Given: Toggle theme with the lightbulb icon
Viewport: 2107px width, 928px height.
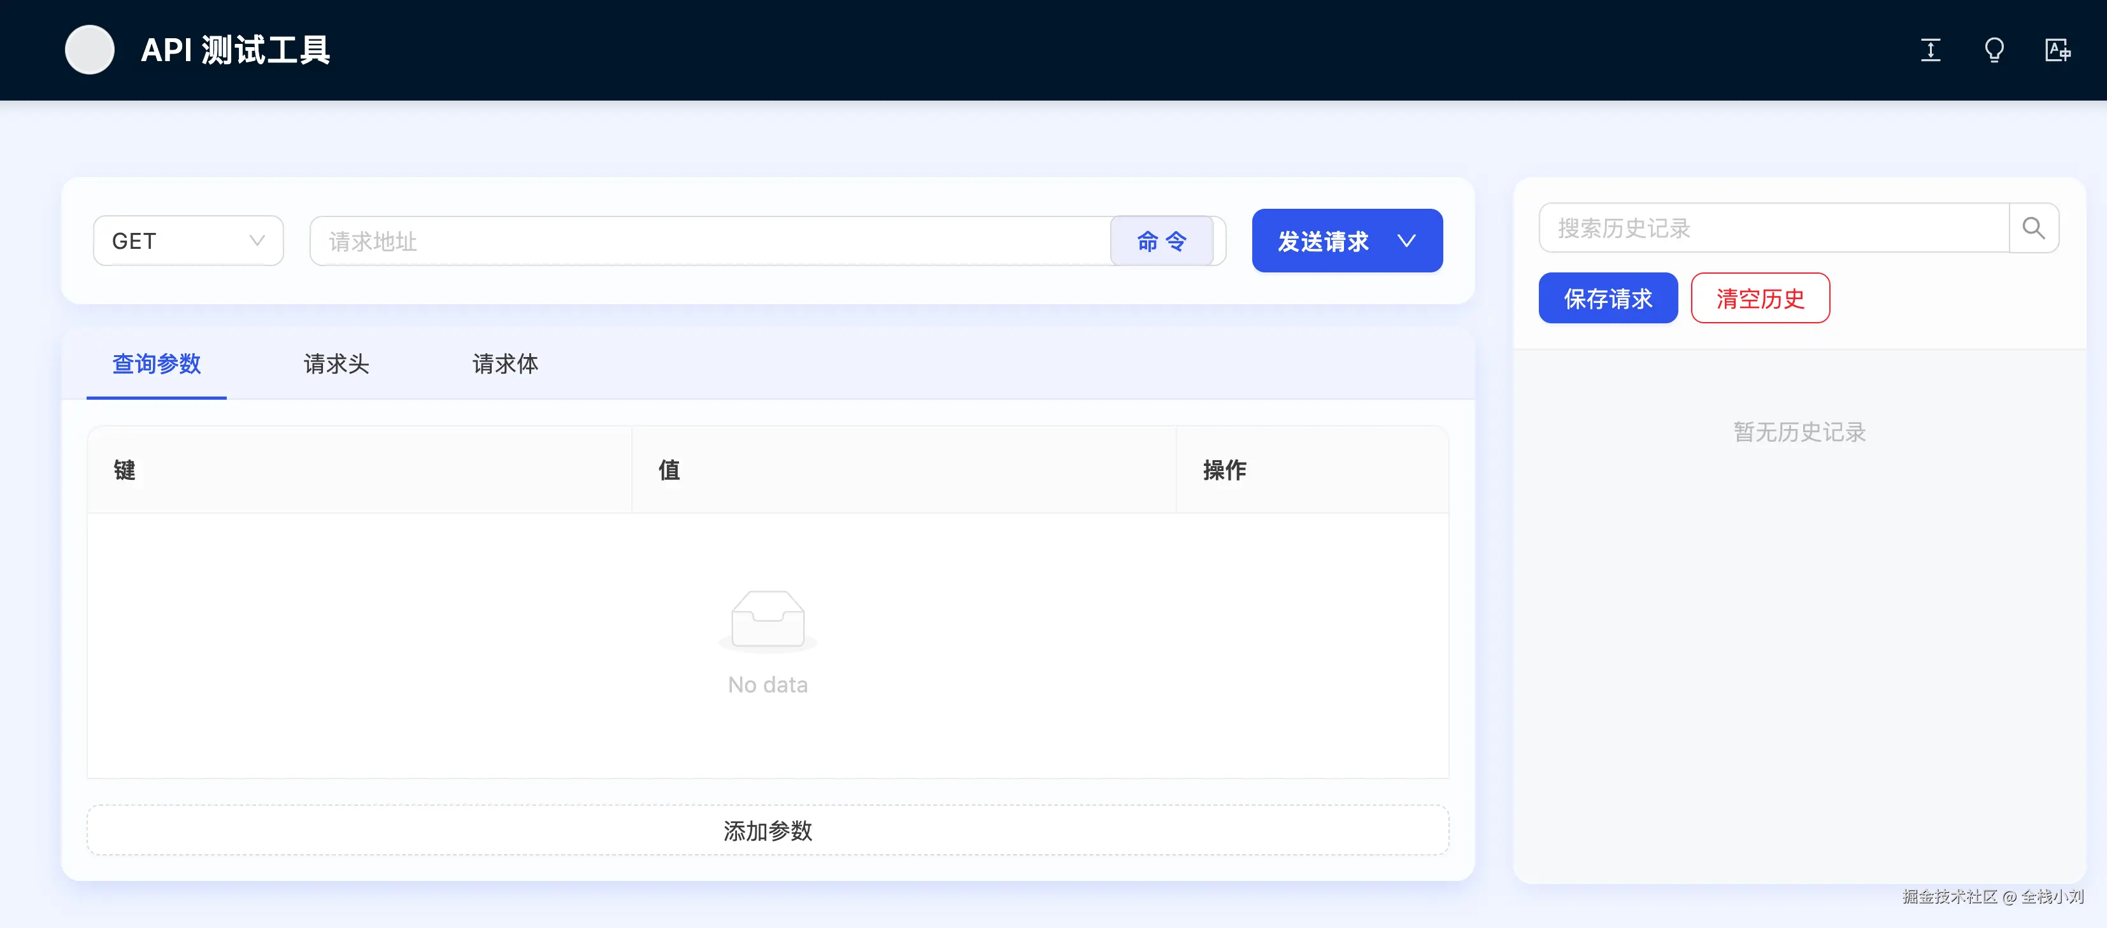Looking at the screenshot, I should [1994, 50].
